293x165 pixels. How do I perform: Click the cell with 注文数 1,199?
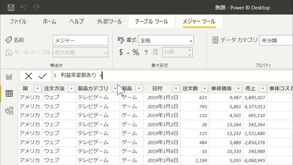[x=195, y=160]
